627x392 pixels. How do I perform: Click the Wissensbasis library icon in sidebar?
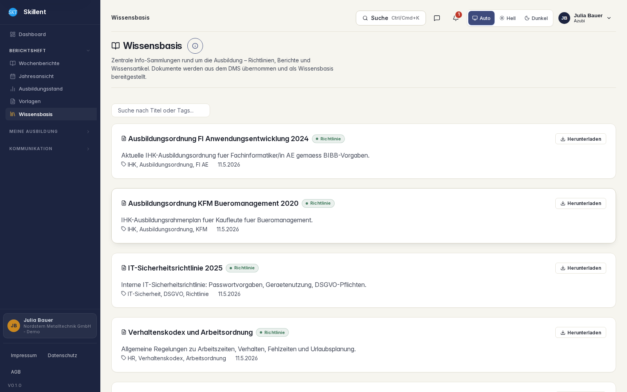click(x=13, y=114)
